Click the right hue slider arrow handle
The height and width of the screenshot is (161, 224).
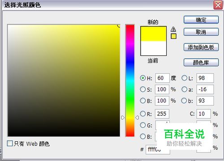pos(137,118)
